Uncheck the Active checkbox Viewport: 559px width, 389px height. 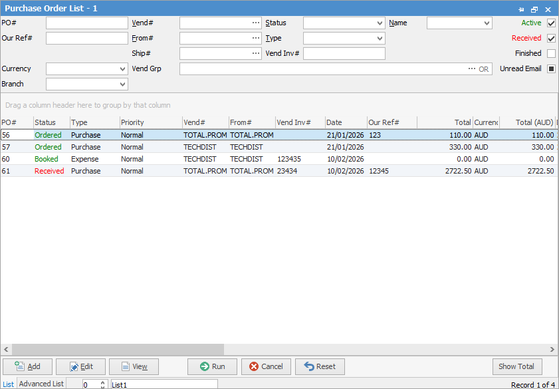coord(551,23)
